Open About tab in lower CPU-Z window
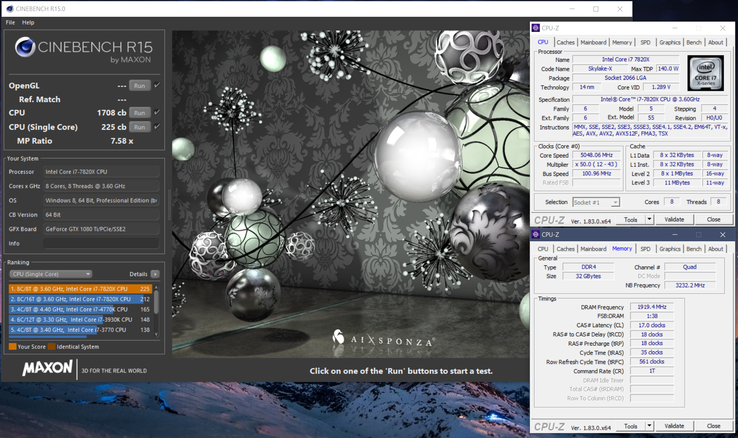This screenshot has width=738, height=438. click(x=716, y=249)
